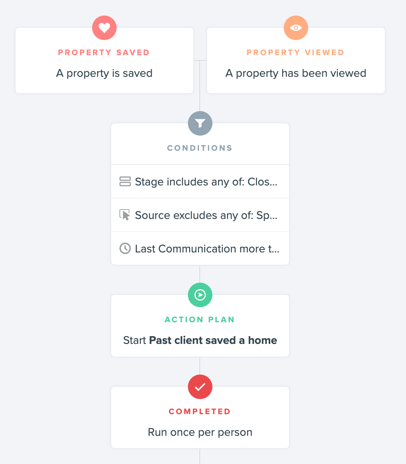
Task: Select the Last Communication condition row
Action: tap(200, 248)
